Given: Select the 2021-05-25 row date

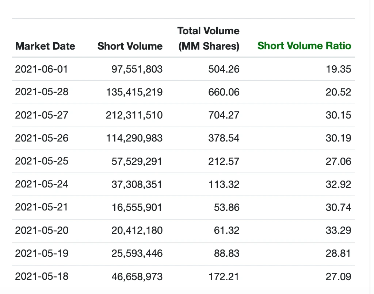Looking at the screenshot, I should [42, 161].
